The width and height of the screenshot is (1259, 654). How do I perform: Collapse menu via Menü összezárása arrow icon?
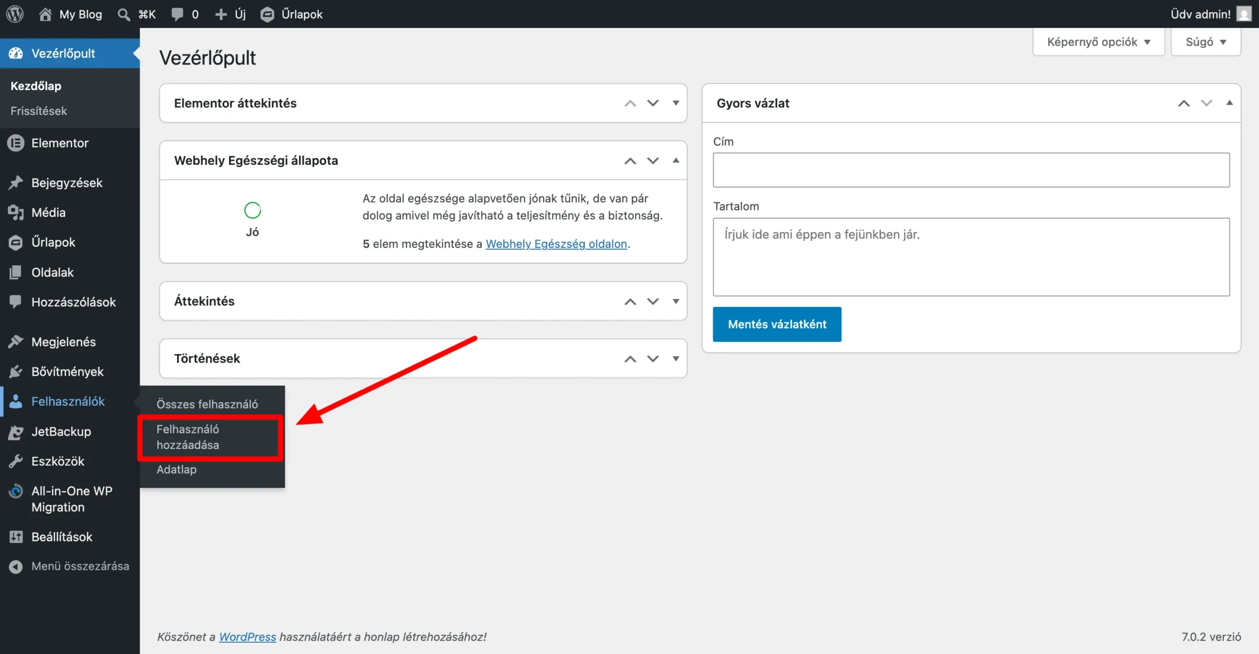tap(16, 566)
